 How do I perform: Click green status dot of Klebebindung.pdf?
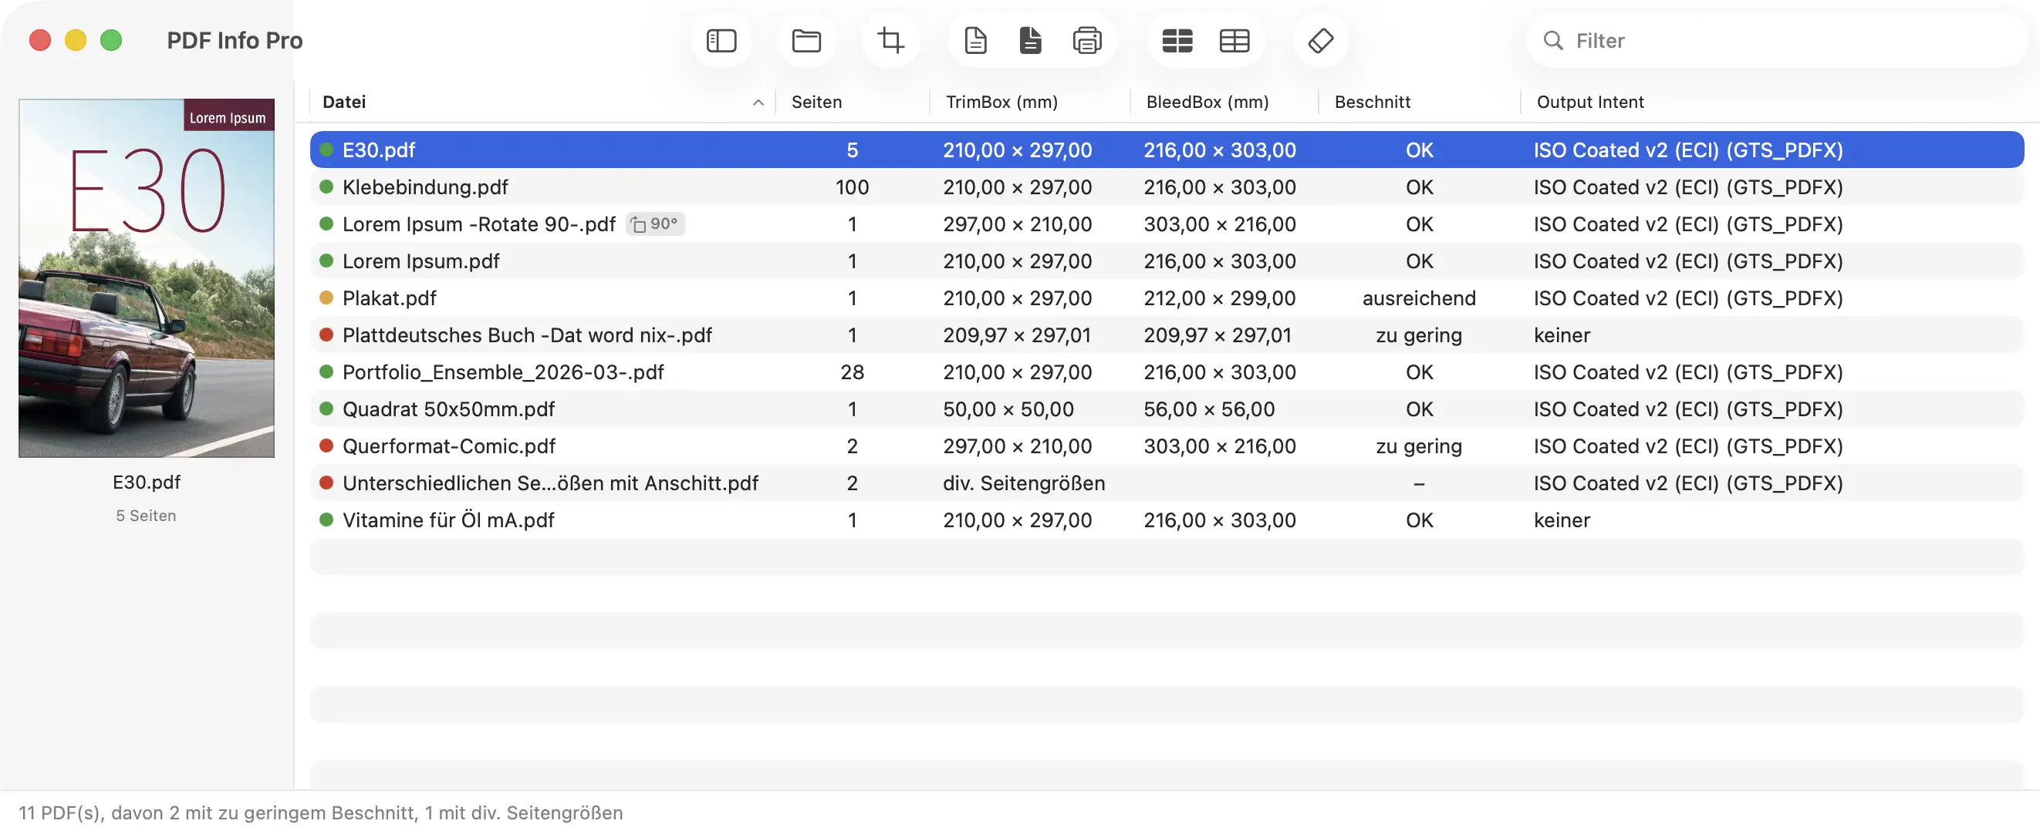[x=326, y=187]
